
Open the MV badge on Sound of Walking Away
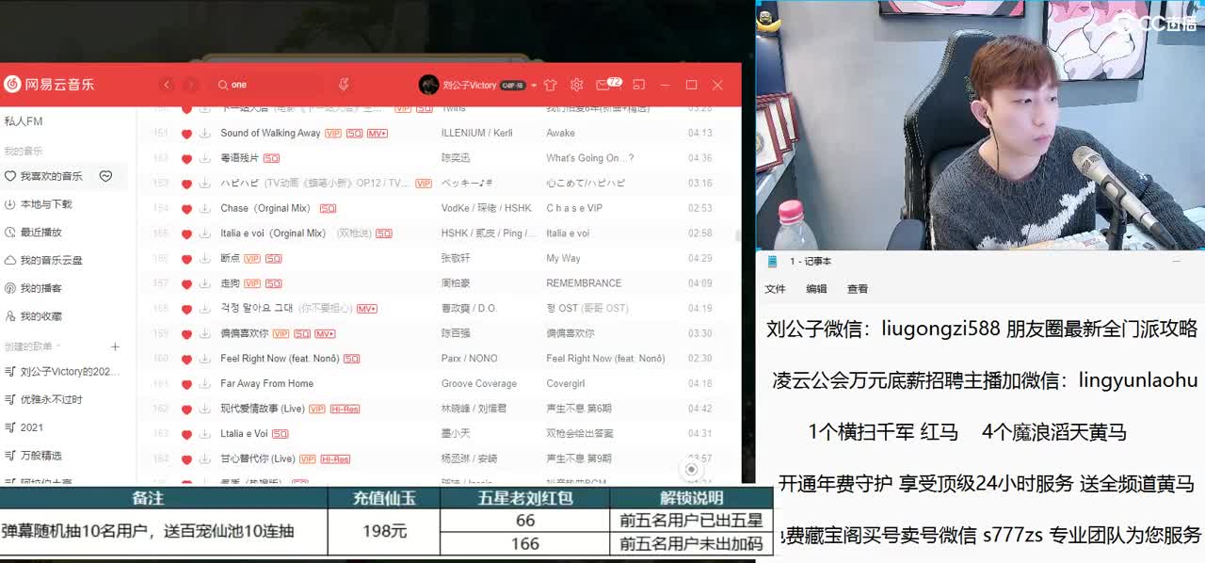point(378,134)
